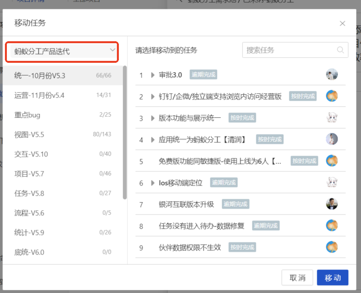Viewport: 361px width, 293px height.
Task: Click the 取消 button
Action: click(x=297, y=278)
